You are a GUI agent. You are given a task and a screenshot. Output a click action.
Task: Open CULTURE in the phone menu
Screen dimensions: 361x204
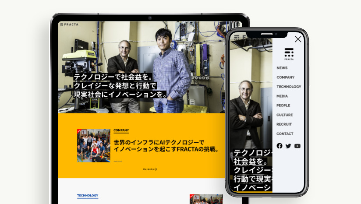[x=285, y=115]
